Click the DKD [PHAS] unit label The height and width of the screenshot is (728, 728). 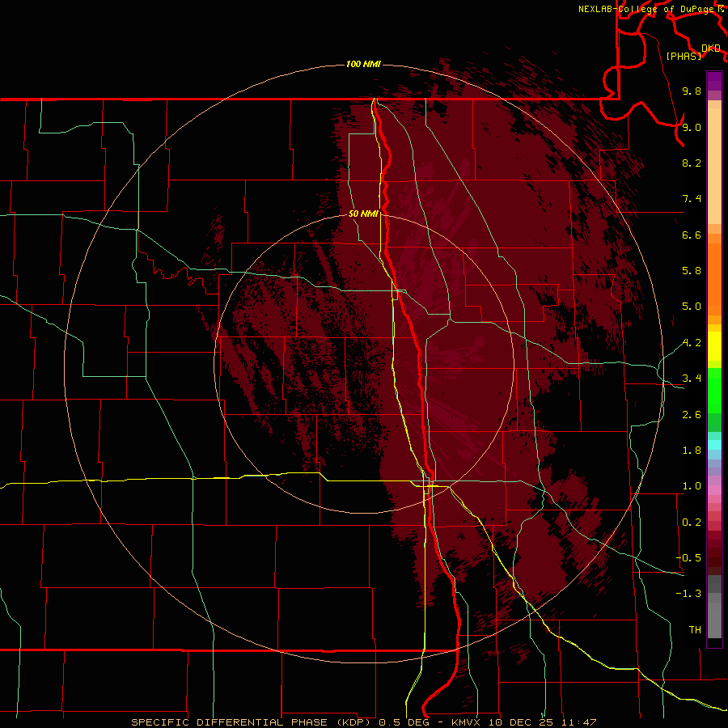[x=693, y=52]
